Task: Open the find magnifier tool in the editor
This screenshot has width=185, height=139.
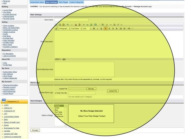Action: (x=60, y=25)
